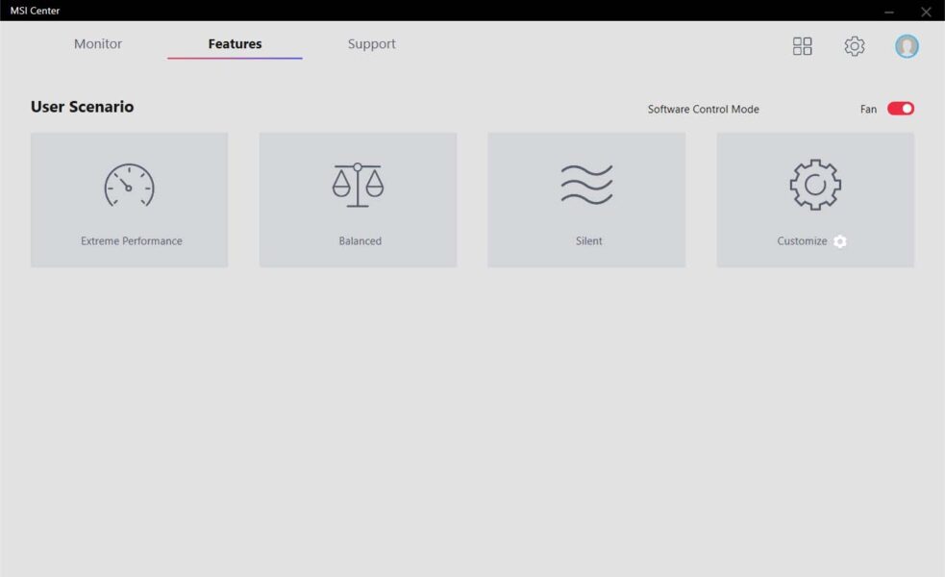
Task: Minimize the MSI Center window
Action: point(889,12)
